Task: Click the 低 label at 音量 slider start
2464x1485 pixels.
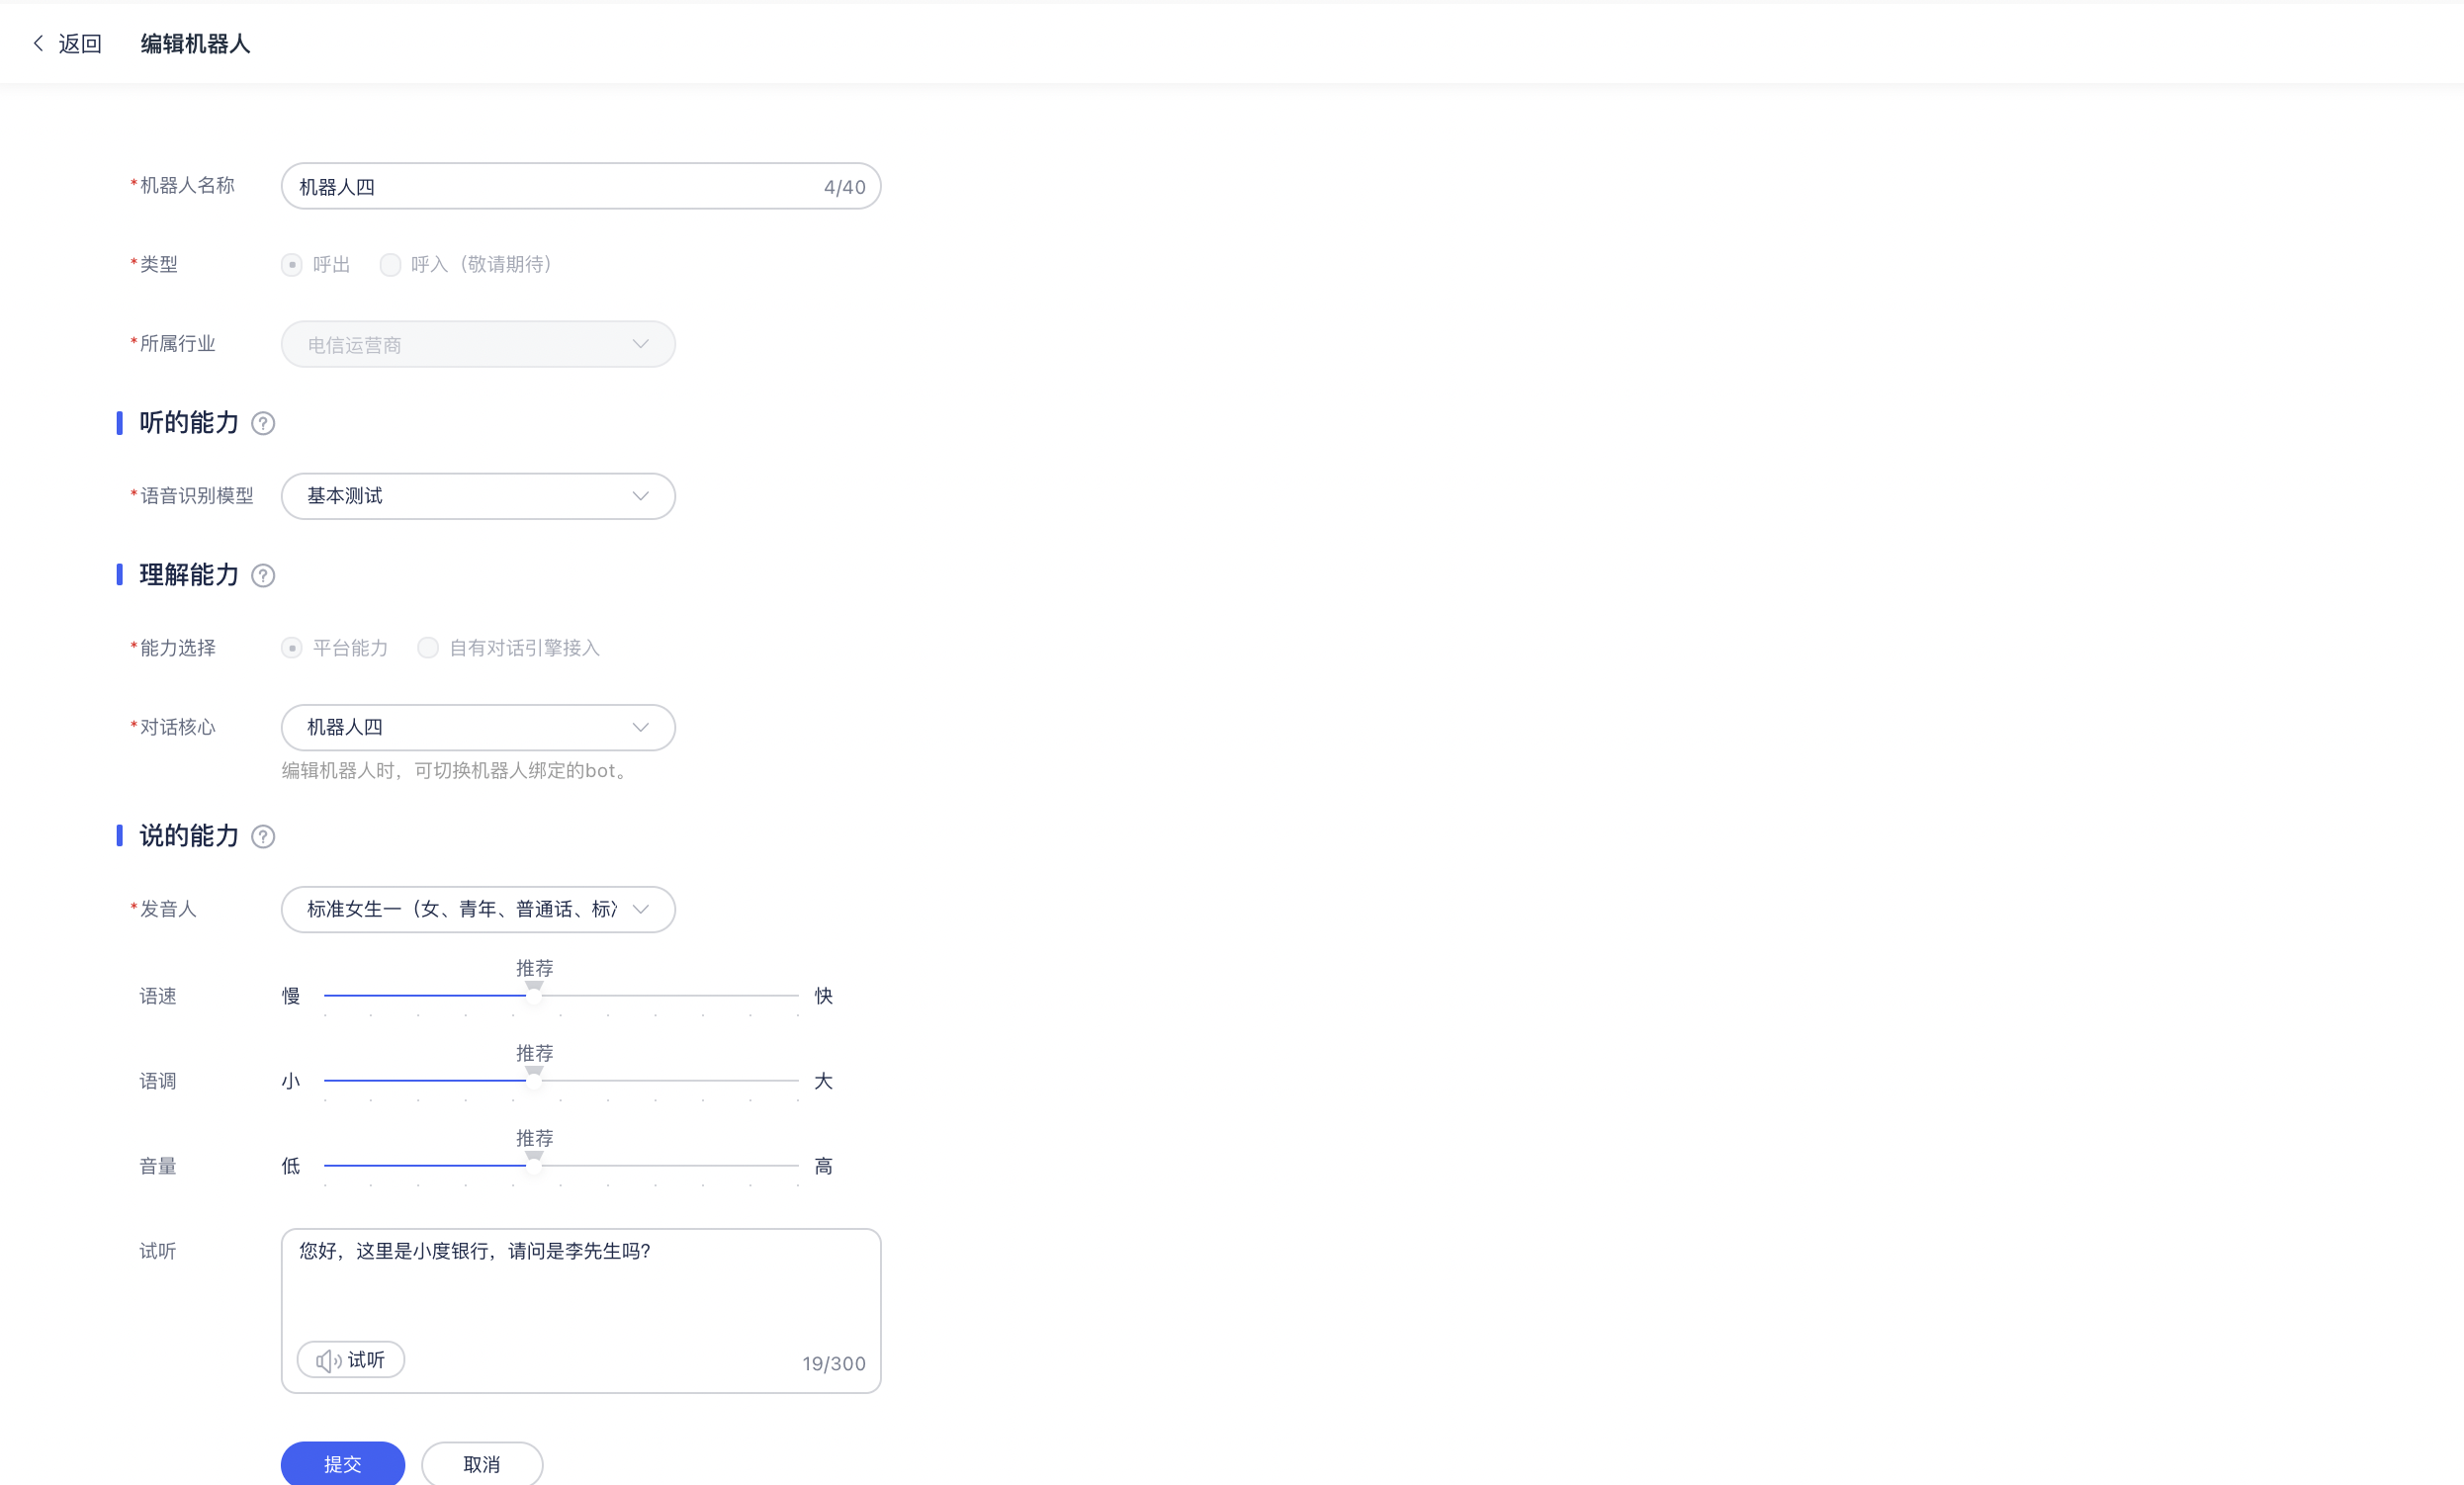Action: (291, 1166)
